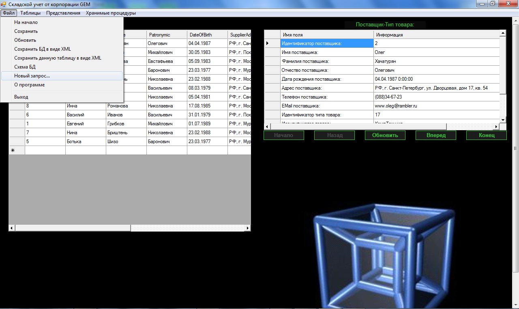Viewport: 519px width, 309px height.
Task: Open the Таблицы menu
Action: [30, 13]
